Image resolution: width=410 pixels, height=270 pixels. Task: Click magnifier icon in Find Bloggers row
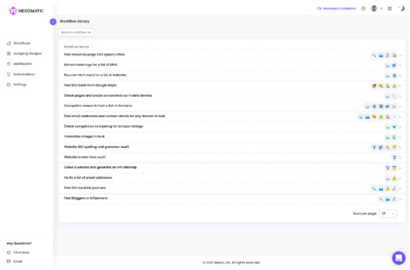pyautogui.click(x=380, y=199)
